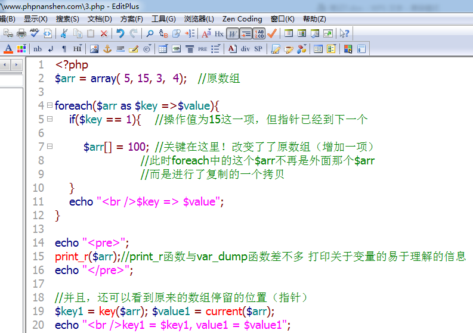Viewport: 473px width, 333px height.
Task: Open the 搜索(S) menu
Action: 67,19
